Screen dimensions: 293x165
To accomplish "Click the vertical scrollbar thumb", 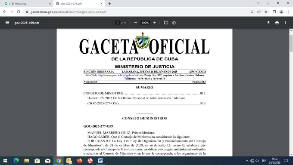I will click(291, 43).
